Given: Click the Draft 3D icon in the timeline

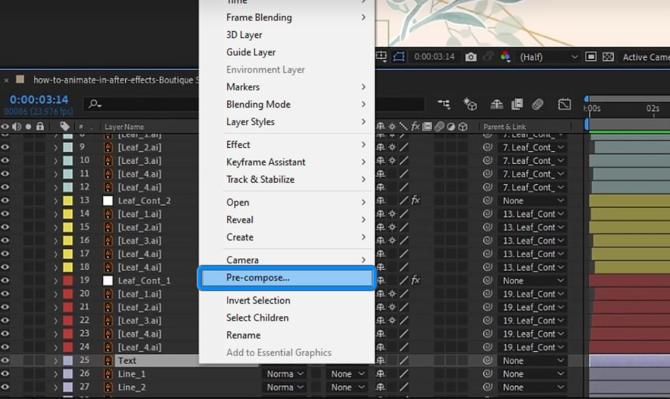Looking at the screenshot, I should click(470, 104).
